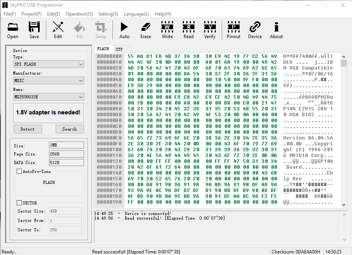This screenshot has height=255, width=352.
Task: Save the buffer using the Save icon
Action: point(34,30)
